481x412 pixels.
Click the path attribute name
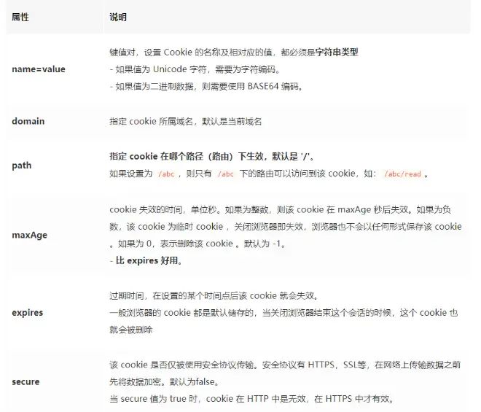pyautogui.click(x=22, y=166)
